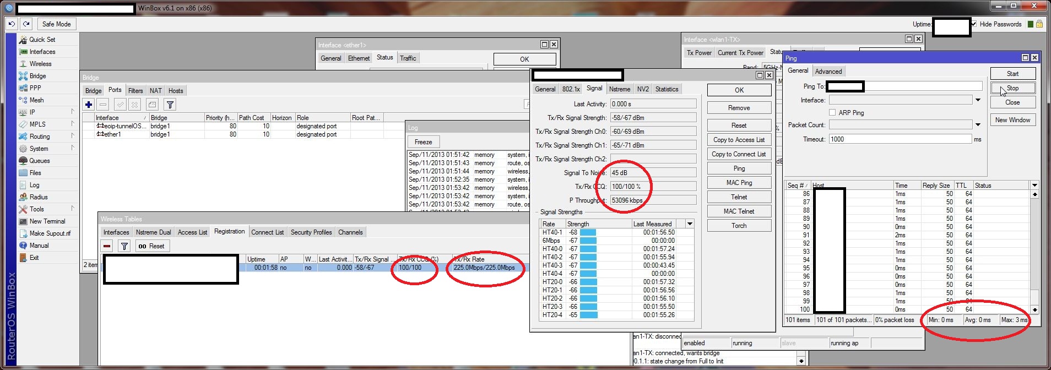This screenshot has height=370, width=1051.
Task: Switch to Nstreme tab in client window
Action: (x=620, y=89)
